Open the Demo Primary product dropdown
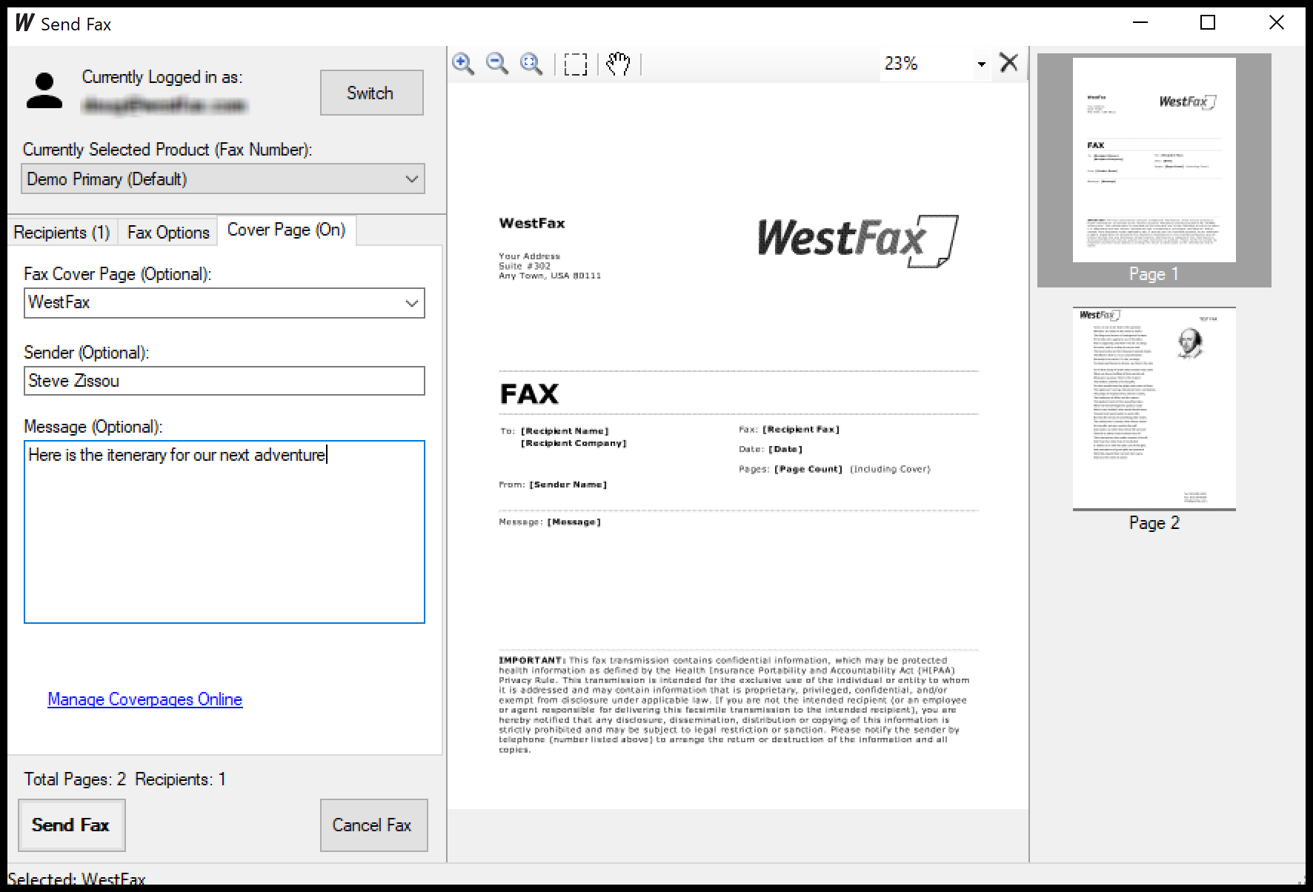The width and height of the screenshot is (1313, 892). click(223, 179)
